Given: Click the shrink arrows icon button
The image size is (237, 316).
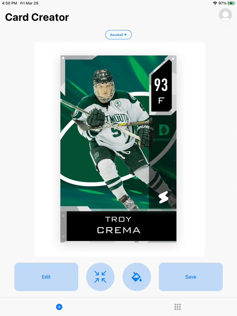Looking at the screenshot, I should (x=100, y=277).
